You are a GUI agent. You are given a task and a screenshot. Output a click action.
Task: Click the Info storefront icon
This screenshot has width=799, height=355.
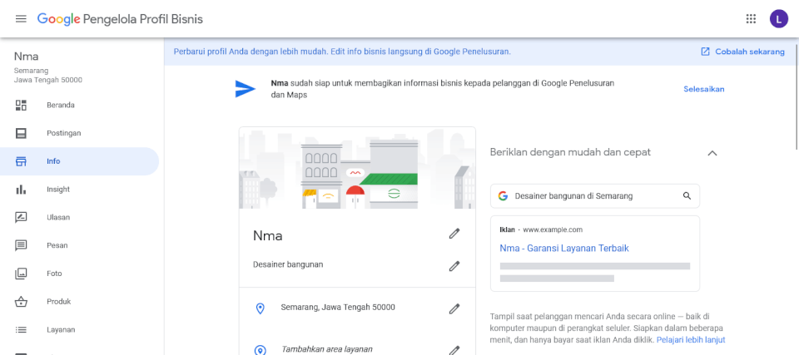click(x=21, y=161)
